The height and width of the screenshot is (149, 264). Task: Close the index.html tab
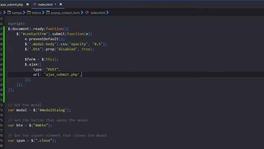click(x=61, y=5)
